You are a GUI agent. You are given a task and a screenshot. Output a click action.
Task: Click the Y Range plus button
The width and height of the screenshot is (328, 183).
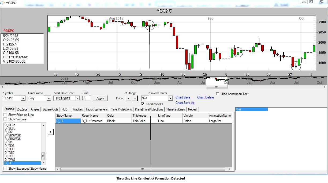128,98
